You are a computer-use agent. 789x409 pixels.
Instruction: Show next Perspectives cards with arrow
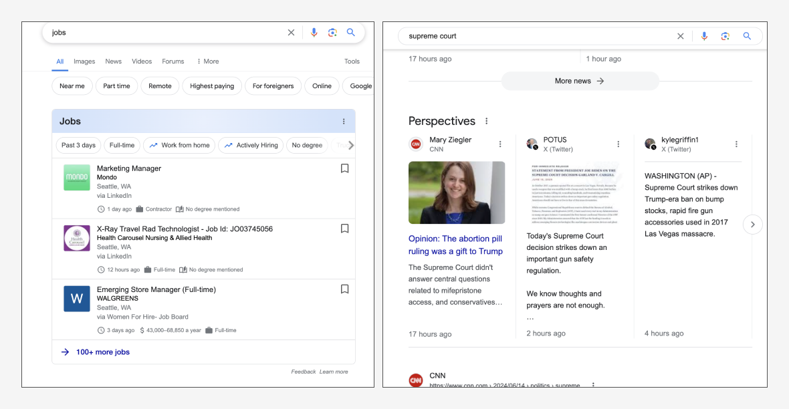pos(753,225)
